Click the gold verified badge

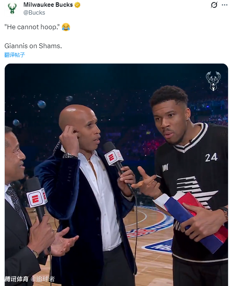77,5
